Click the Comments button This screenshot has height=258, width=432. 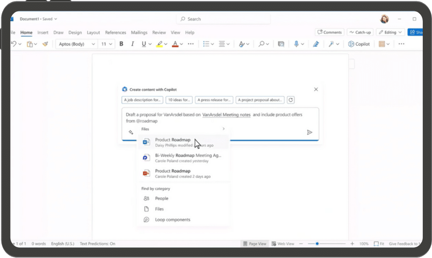(330, 32)
